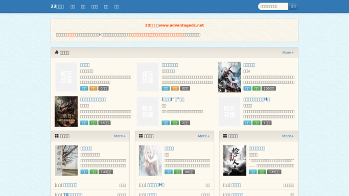Click the gray badge showing 143
The height and width of the screenshot is (196, 349).
[106, 172]
